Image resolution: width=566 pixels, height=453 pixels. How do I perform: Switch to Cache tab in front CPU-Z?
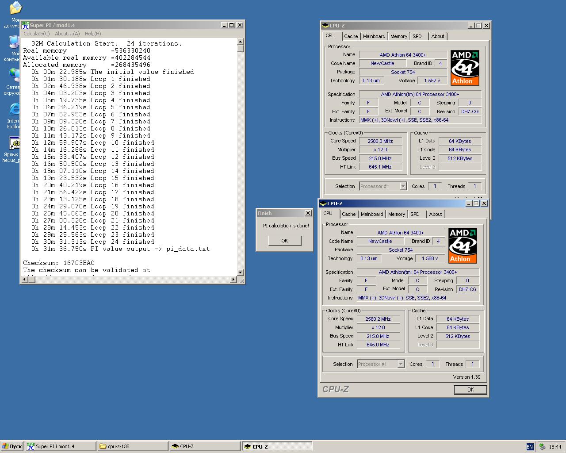click(x=348, y=214)
